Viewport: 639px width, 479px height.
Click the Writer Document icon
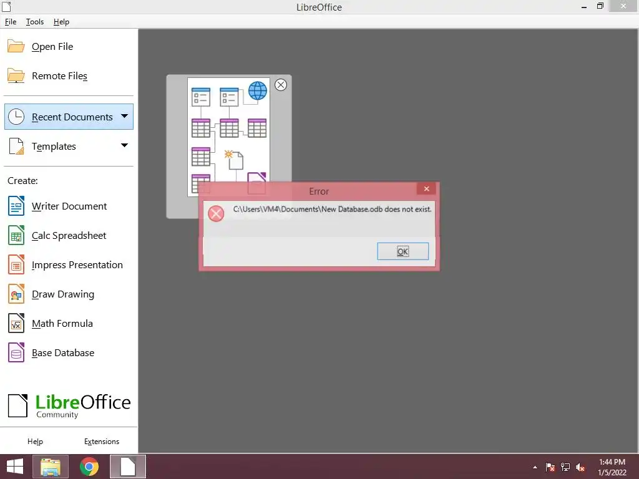[x=16, y=206]
